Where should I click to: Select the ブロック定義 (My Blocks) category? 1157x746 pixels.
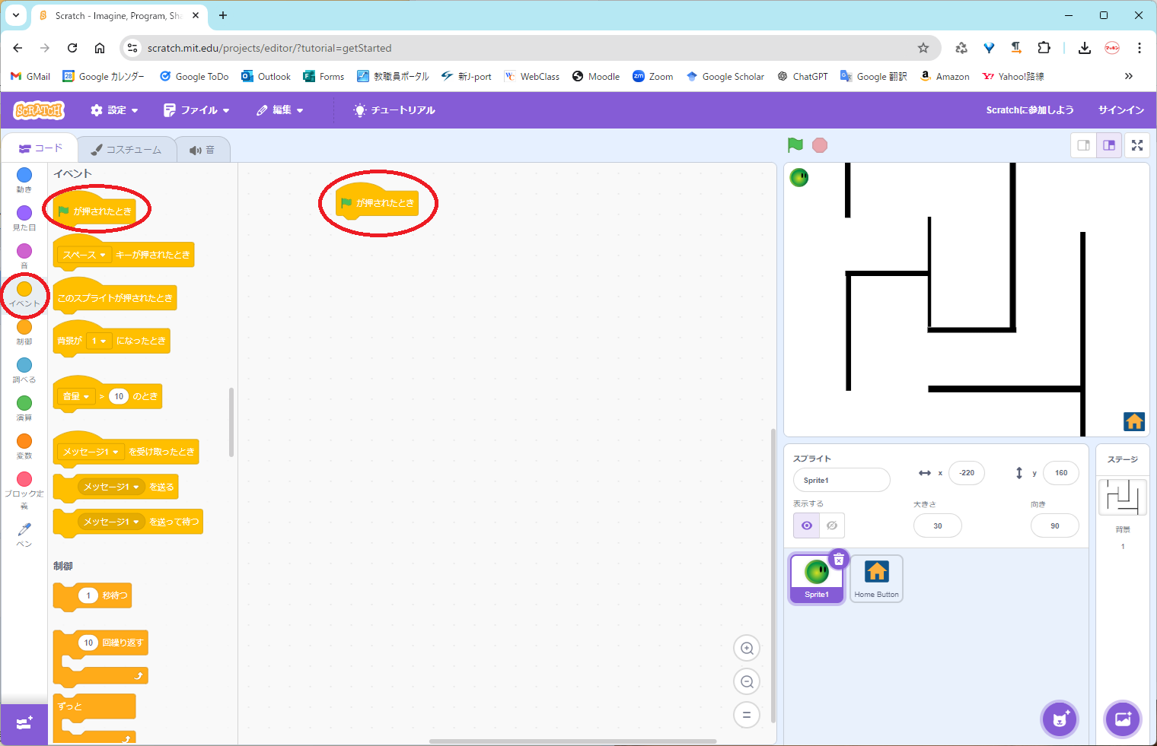click(24, 490)
